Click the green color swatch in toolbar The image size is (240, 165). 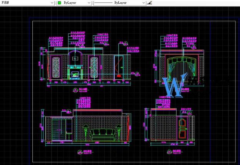60,2
